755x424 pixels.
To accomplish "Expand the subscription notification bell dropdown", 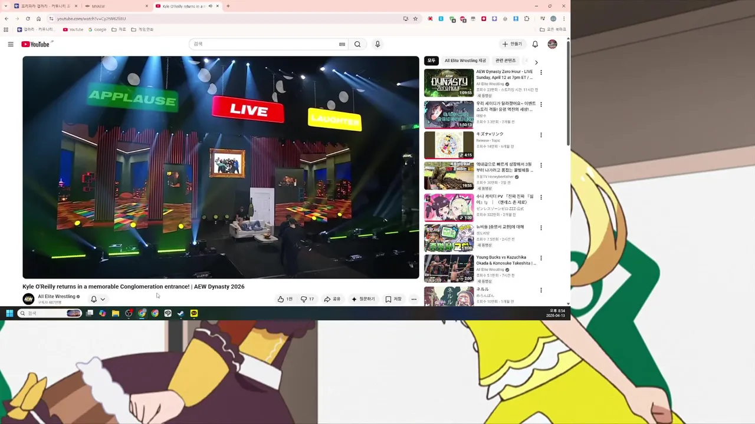I will (x=97, y=299).
